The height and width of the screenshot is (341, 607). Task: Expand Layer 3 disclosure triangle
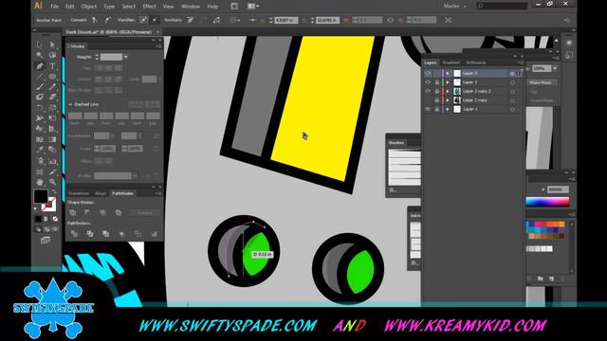tap(448, 82)
